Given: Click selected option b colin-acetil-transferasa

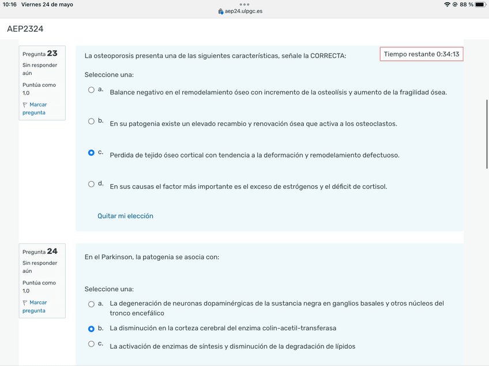Looking at the screenshot, I should 91,329.
